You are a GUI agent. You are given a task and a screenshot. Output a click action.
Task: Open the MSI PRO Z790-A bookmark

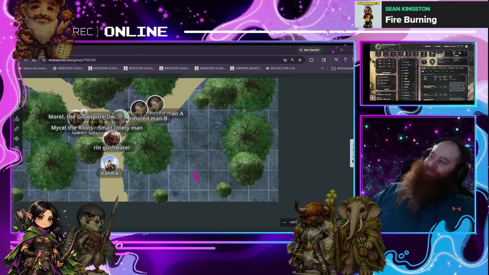281,68
